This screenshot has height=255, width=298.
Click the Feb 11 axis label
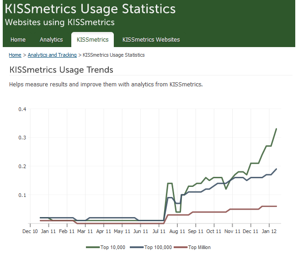(67, 231)
